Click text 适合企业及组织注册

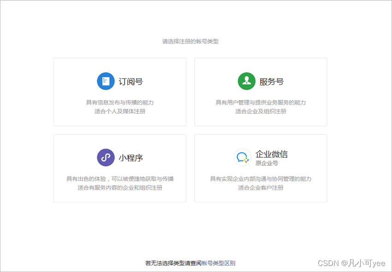(x=261, y=111)
